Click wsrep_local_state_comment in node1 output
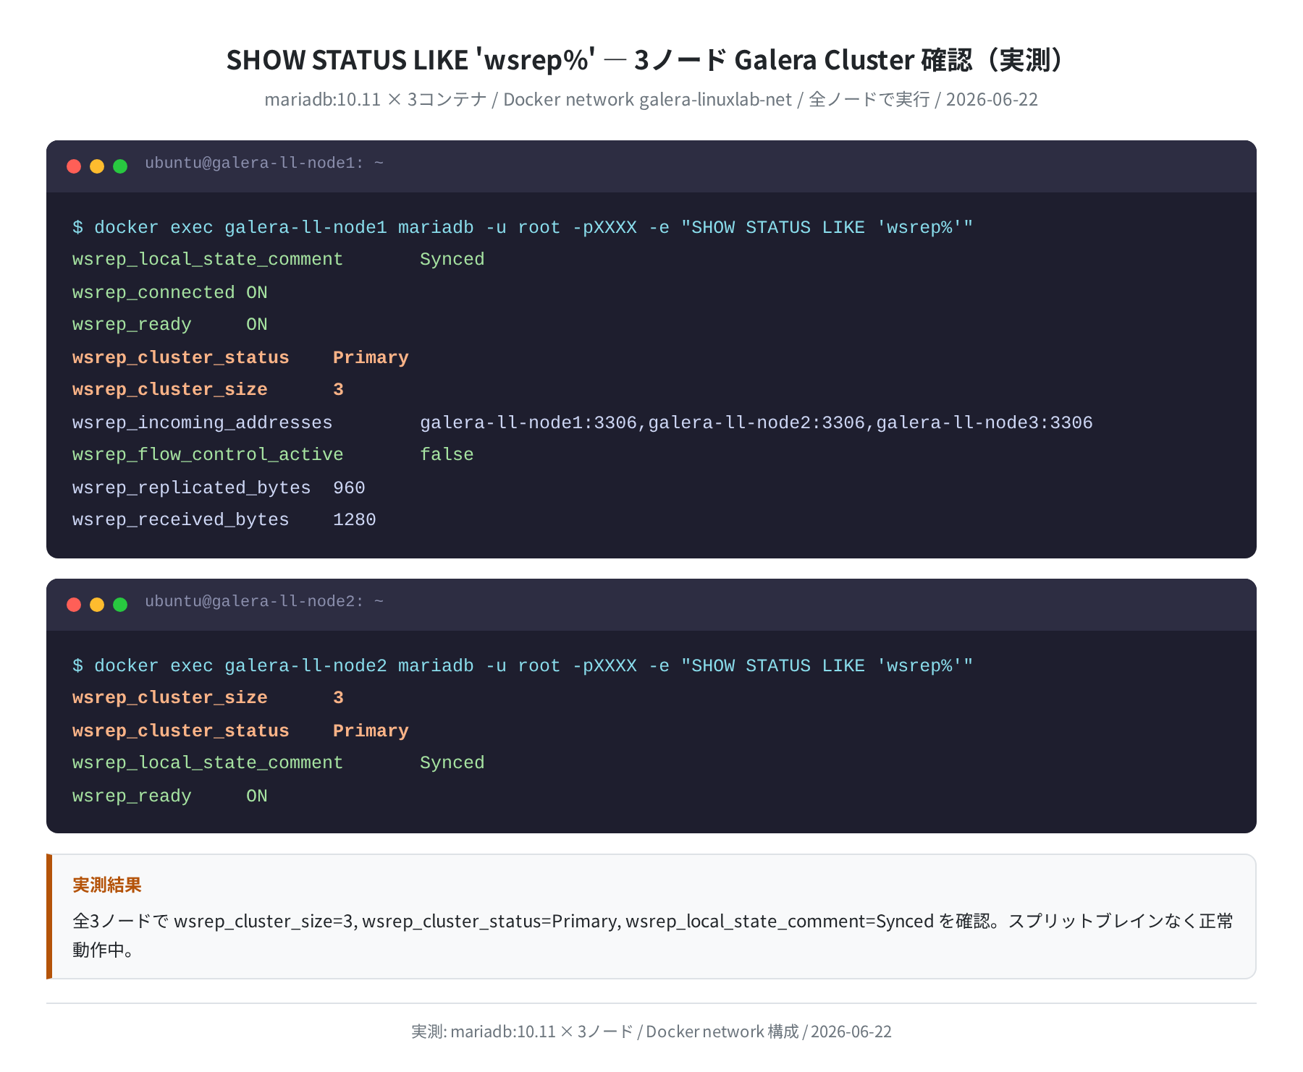 [x=208, y=260]
